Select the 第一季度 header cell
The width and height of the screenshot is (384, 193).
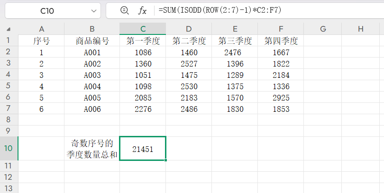pyautogui.click(x=143, y=41)
